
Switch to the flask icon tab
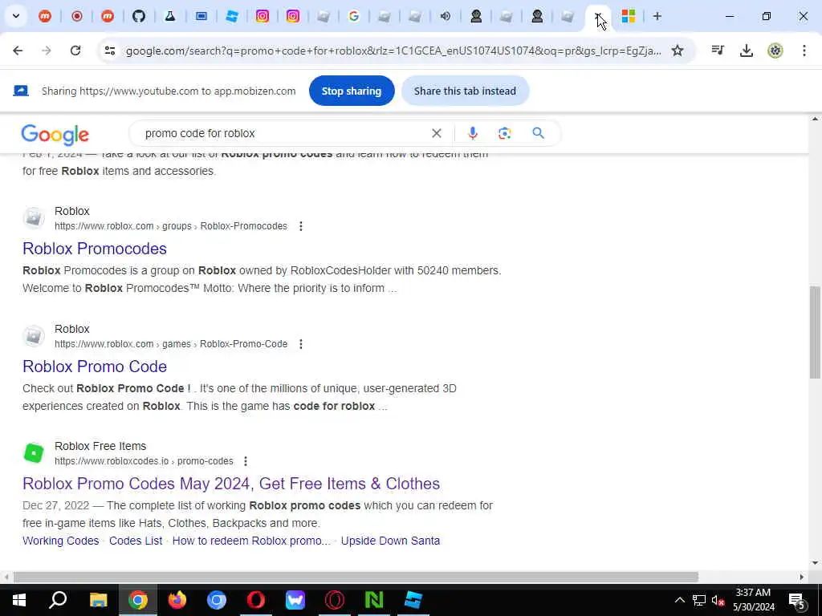169,16
